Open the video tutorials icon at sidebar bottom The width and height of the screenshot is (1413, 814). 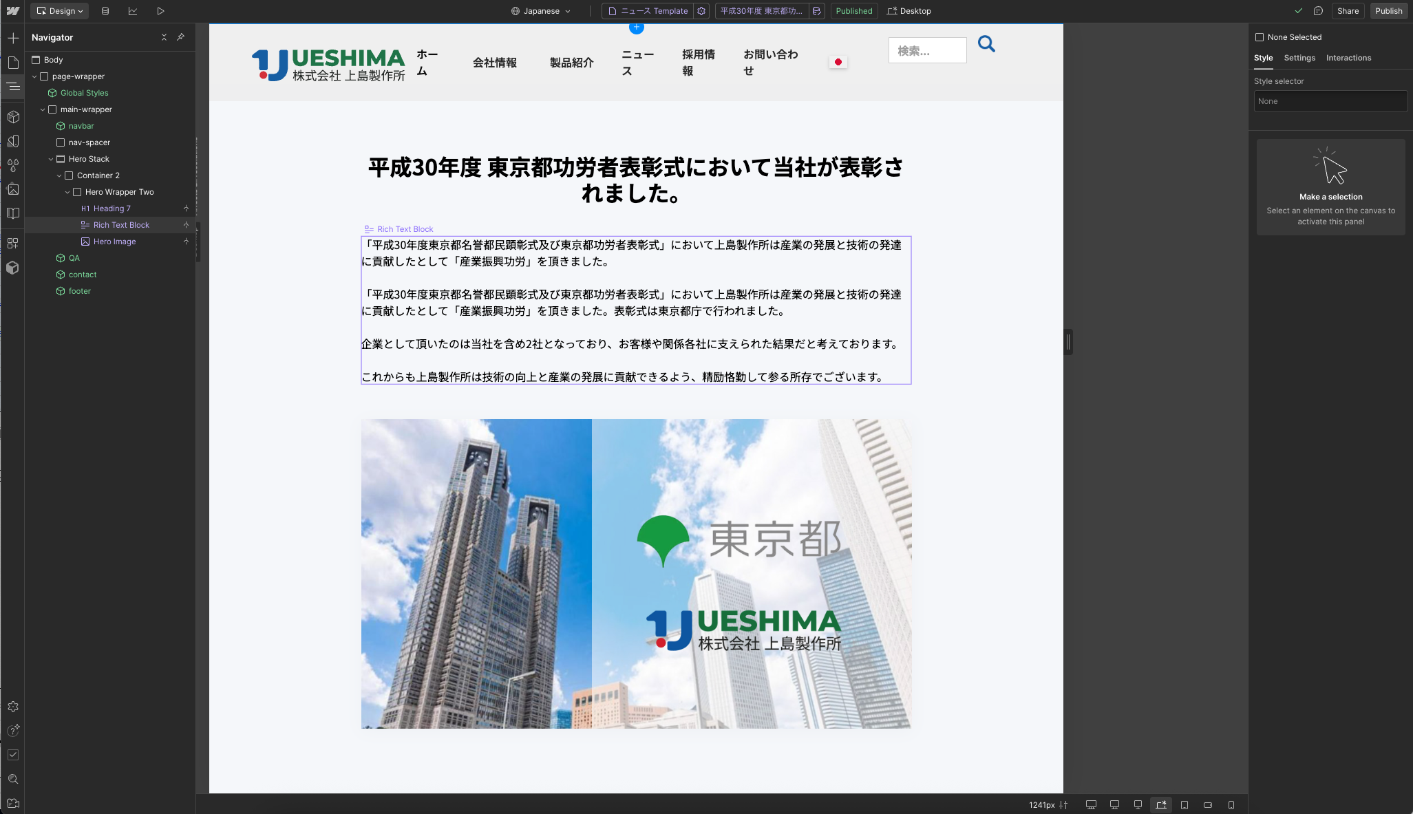click(x=13, y=803)
